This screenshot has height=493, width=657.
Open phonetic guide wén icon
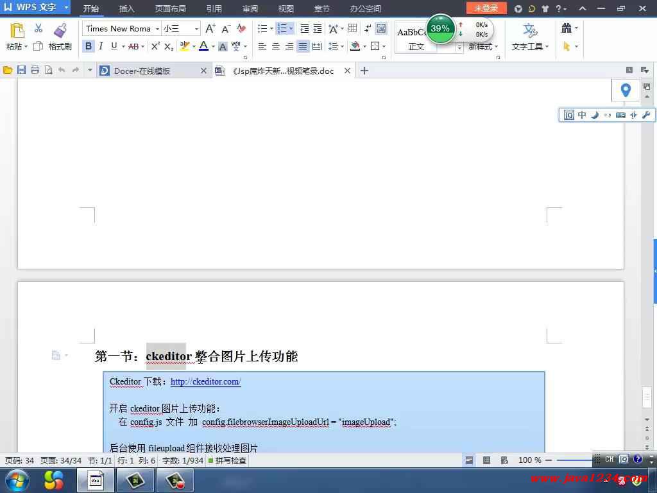236,46
